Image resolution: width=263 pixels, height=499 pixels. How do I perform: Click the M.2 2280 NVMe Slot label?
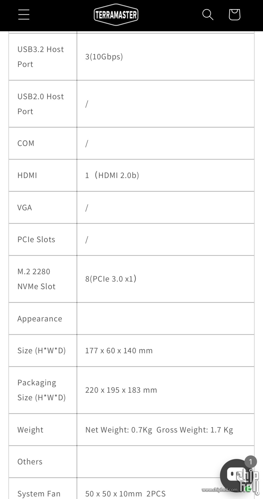coord(36,279)
